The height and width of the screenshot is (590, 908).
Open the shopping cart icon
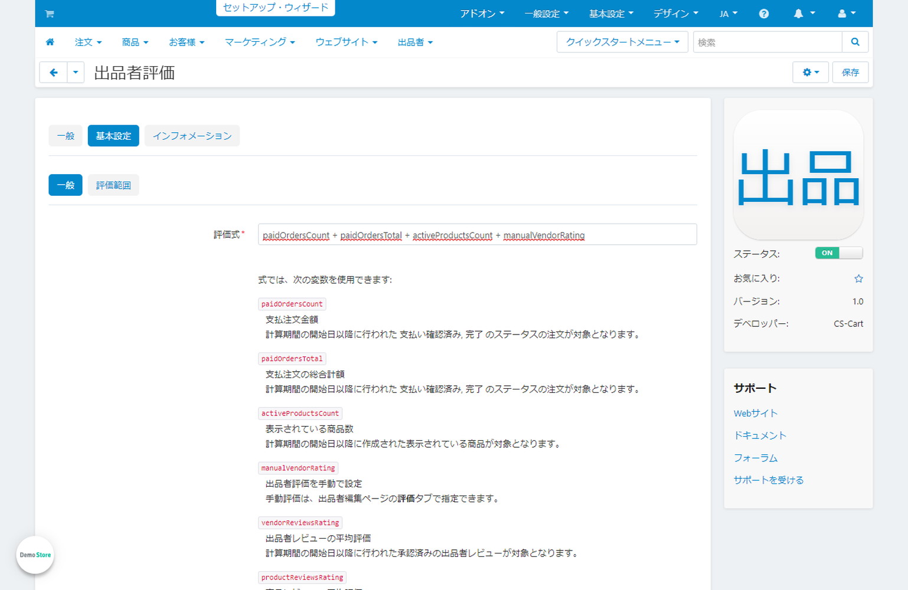pos(50,14)
